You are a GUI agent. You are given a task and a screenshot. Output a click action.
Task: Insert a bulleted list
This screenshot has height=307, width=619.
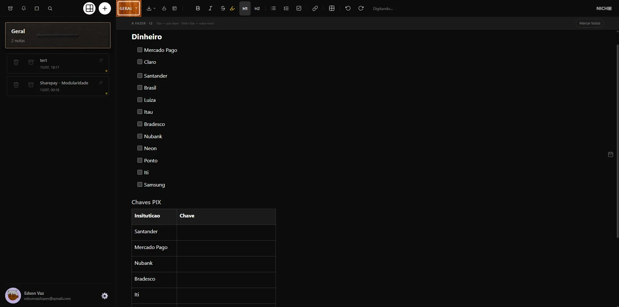coord(273,8)
